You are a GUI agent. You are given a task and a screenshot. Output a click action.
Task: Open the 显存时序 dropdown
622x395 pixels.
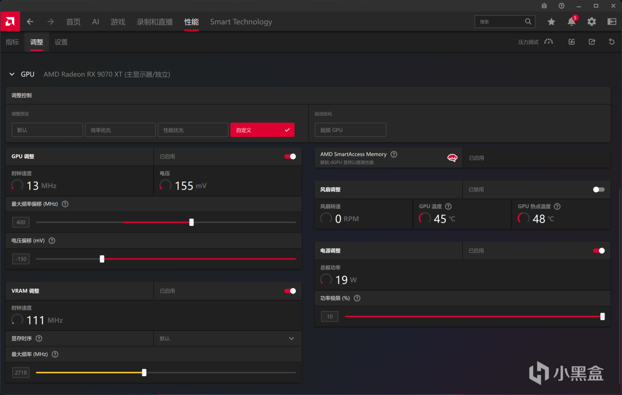coord(227,338)
